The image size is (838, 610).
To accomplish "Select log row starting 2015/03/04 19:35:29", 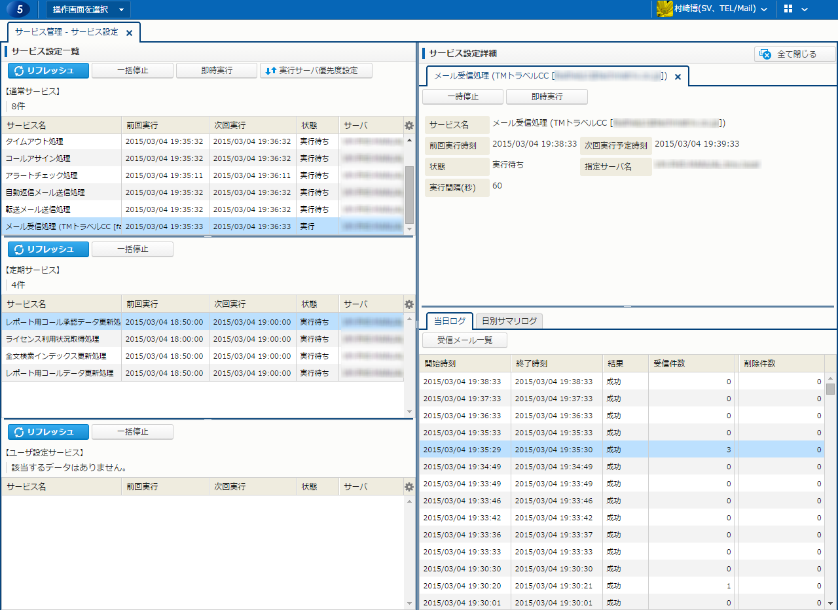I will click(622, 450).
